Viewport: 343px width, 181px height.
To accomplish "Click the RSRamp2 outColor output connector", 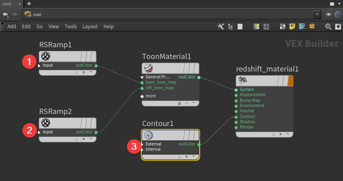I will coord(96,132).
